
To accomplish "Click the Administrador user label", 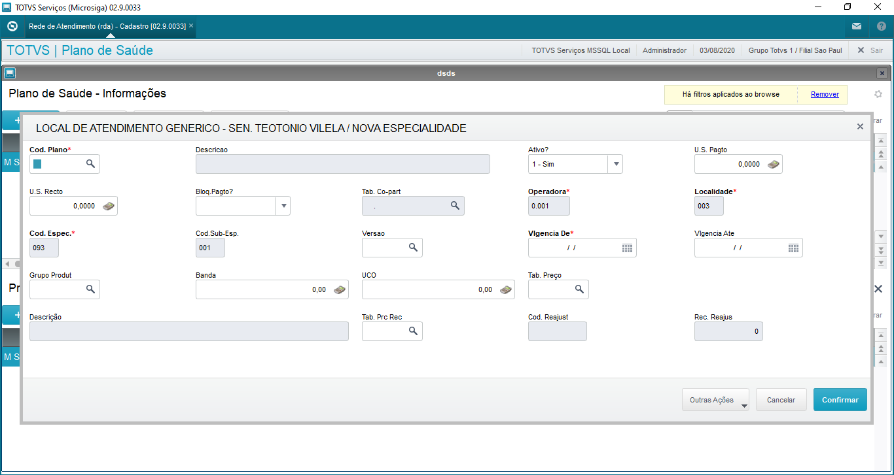I will tap(664, 50).
